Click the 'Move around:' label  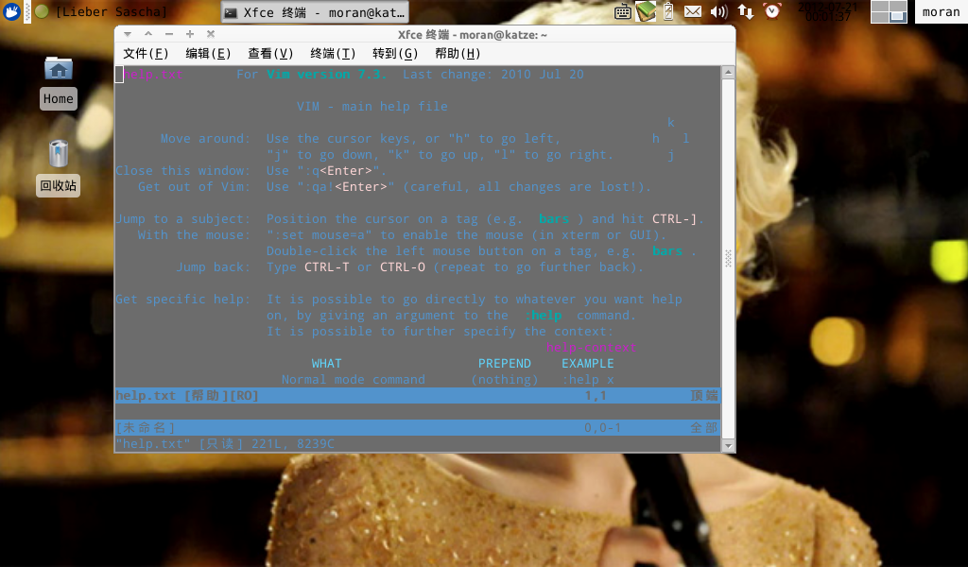point(205,139)
